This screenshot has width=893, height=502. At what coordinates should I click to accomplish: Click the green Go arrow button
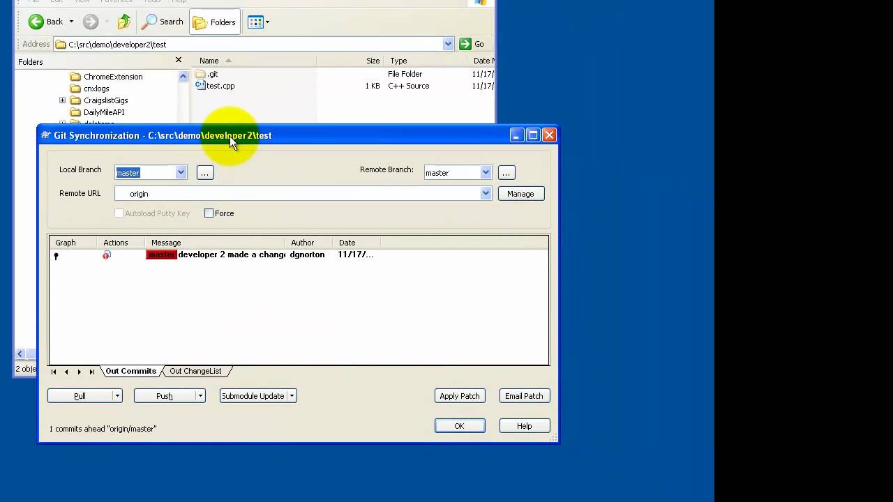[x=465, y=44]
